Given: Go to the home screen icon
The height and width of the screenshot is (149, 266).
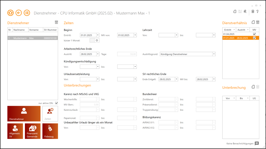Looking at the screenshot, I should (x=11, y=13).
